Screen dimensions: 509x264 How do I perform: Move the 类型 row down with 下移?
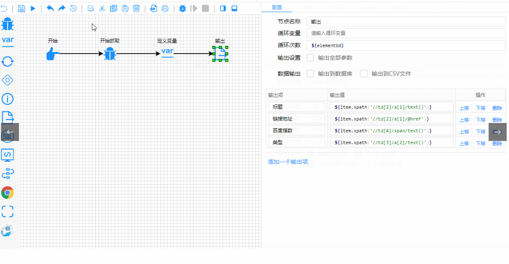coord(481,143)
